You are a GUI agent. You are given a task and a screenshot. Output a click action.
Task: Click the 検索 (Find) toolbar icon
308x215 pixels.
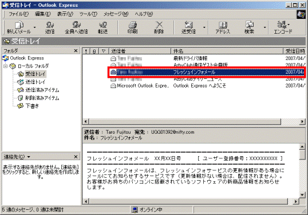pos(249,27)
